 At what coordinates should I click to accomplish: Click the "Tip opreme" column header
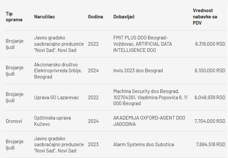[14, 17]
